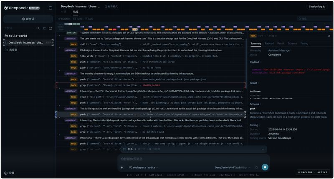Expand the Payload section heading
Viewport: 334px width, 179px height.
click(255, 62)
